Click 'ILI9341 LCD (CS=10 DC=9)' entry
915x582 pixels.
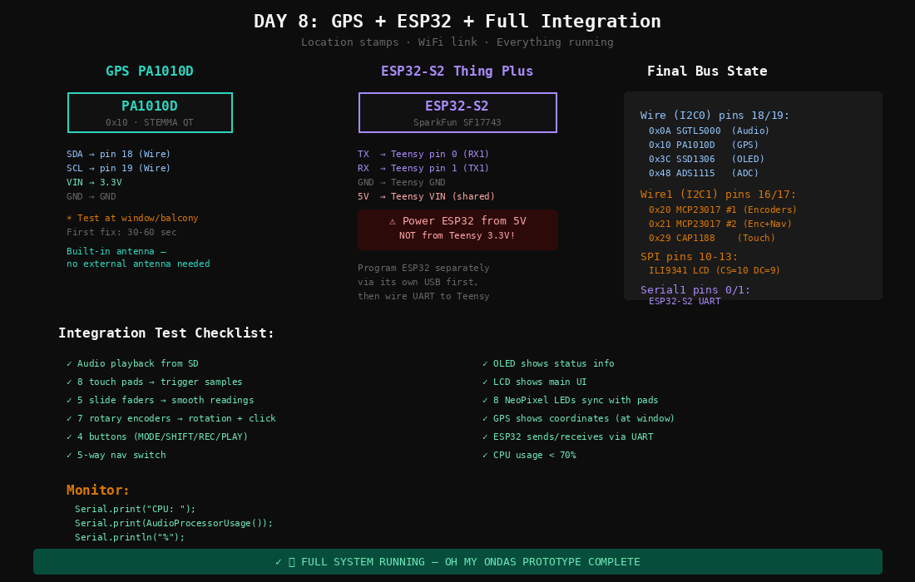pyautogui.click(x=715, y=270)
